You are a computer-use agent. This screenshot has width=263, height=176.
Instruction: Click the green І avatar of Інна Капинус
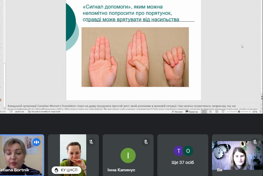pyautogui.click(x=128, y=155)
